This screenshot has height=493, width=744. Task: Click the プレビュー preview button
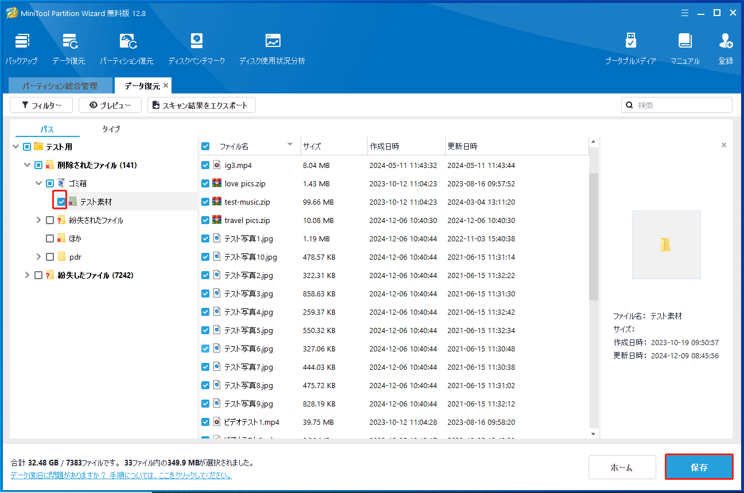pos(110,105)
